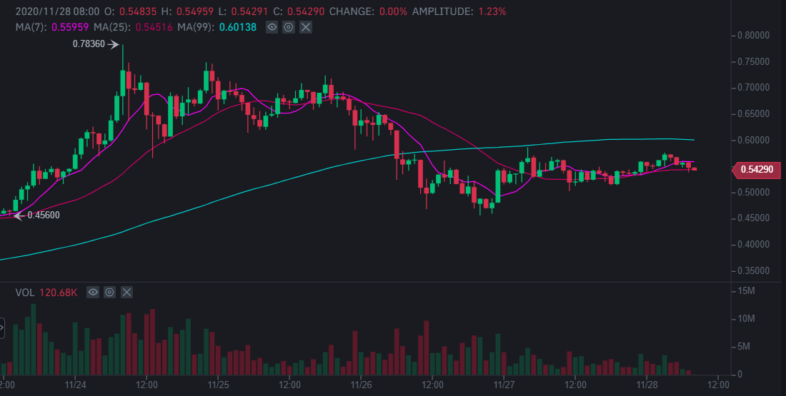Viewport: 786px width, 396px height.
Task: Click the tallest green peak candle under 0.78360
Action: coord(123,83)
